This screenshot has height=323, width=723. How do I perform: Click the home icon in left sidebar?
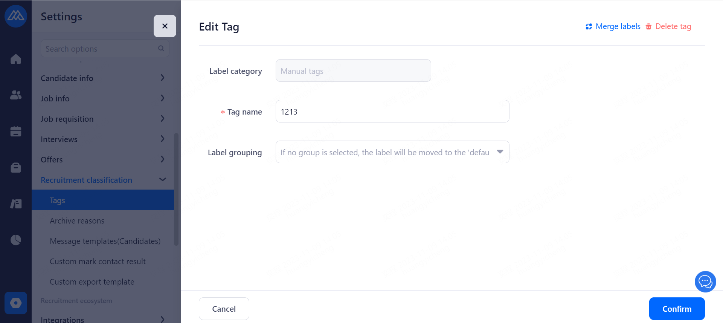point(16,59)
